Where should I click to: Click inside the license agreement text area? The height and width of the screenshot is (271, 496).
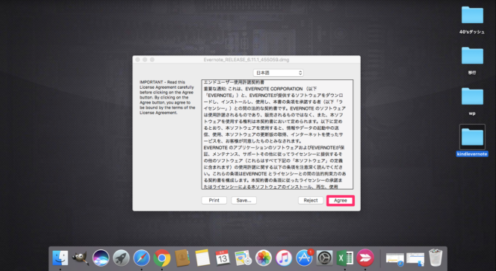pos(277,134)
